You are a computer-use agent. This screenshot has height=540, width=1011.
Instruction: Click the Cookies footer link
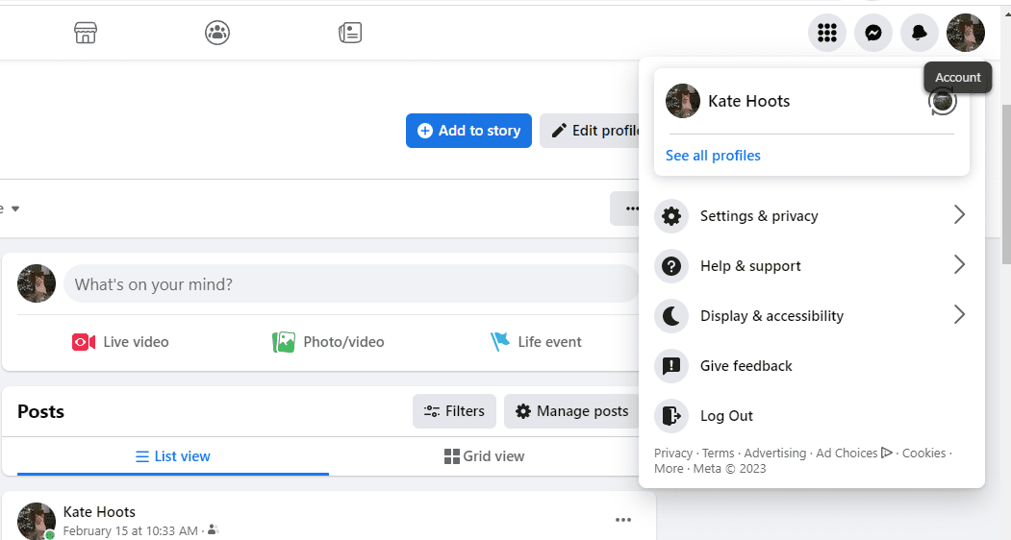click(x=924, y=453)
